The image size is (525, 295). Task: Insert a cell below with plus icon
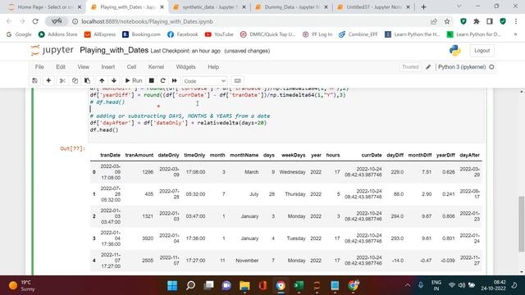pyautogui.click(x=48, y=80)
